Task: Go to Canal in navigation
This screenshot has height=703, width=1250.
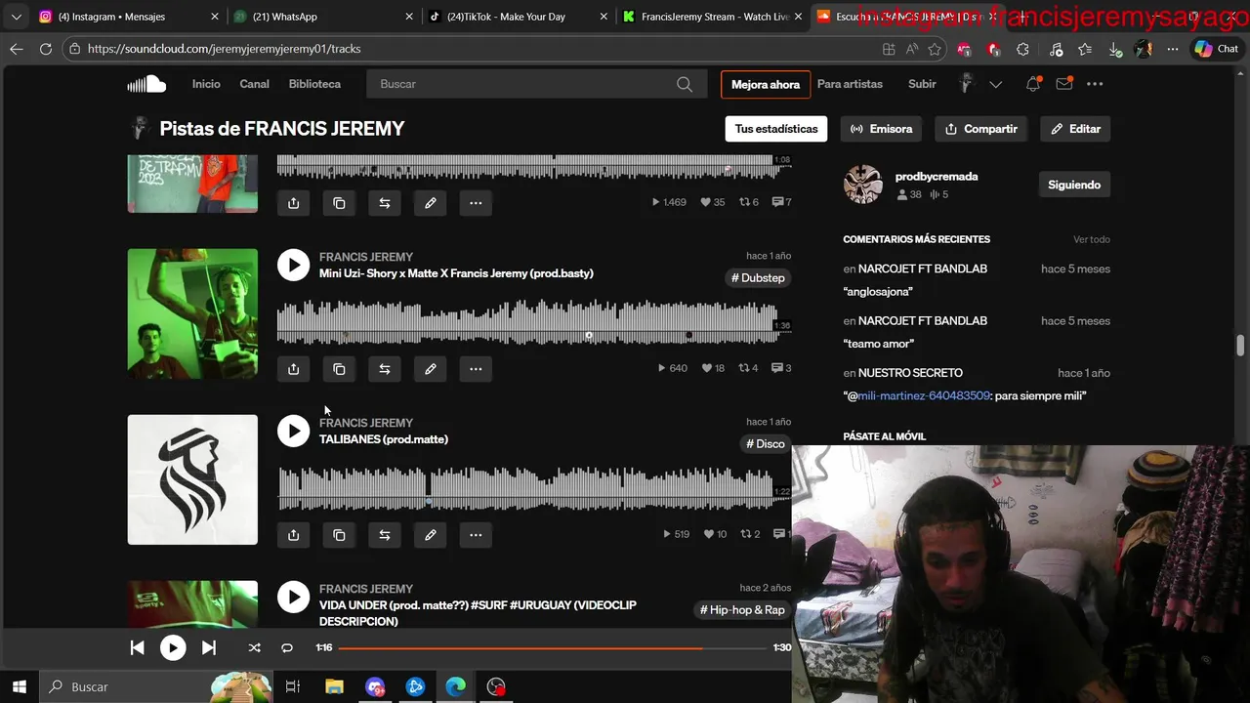Action: click(254, 84)
